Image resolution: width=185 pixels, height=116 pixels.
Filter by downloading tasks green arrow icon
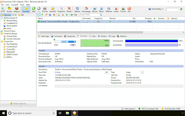[x=42, y=15]
